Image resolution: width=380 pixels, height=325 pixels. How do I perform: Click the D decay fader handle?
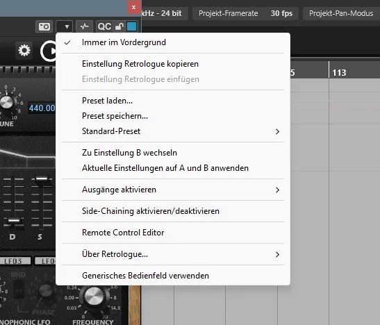(14, 221)
